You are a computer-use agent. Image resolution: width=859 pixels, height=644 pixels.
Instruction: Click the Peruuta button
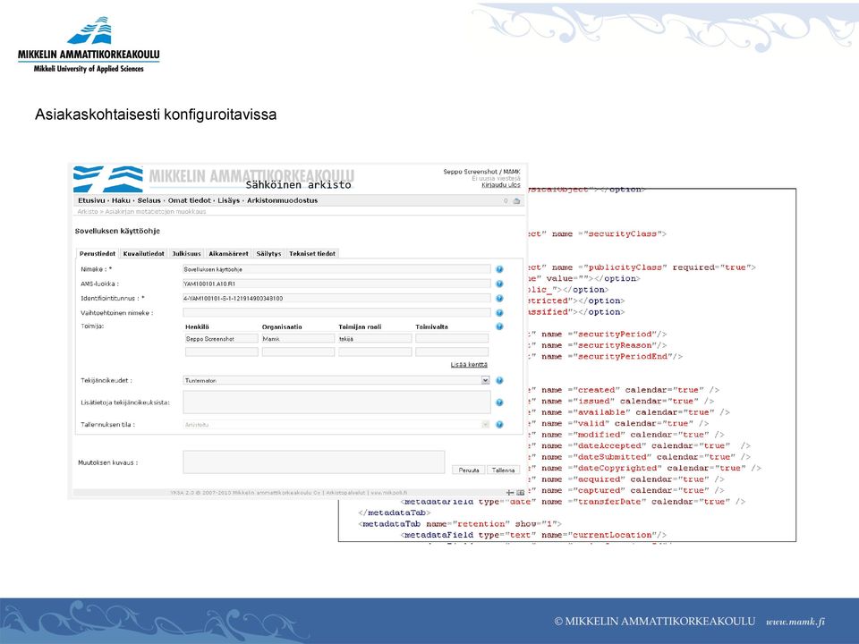(x=468, y=470)
